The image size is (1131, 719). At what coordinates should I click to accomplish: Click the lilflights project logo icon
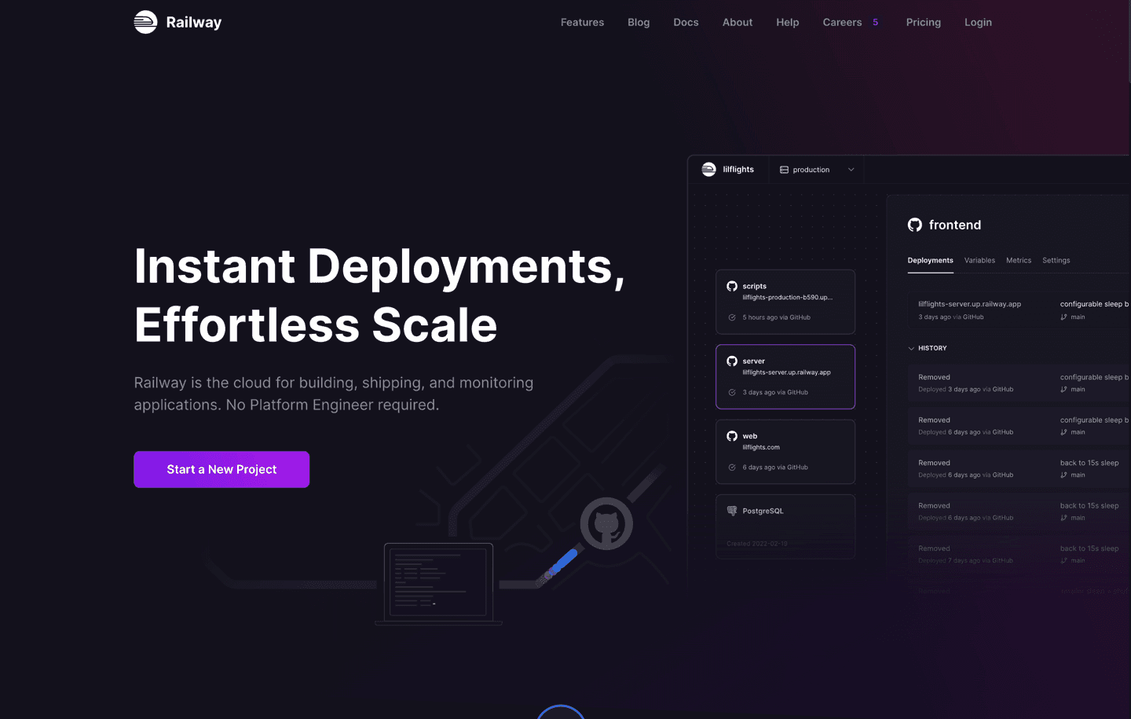pos(708,170)
